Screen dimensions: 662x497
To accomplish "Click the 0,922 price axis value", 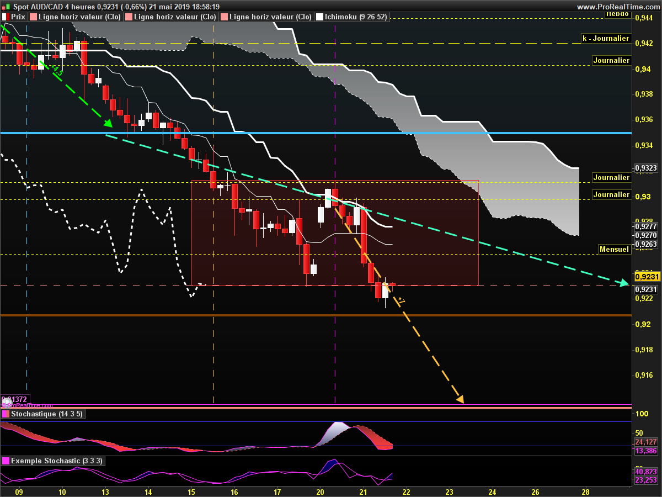I will pyautogui.click(x=643, y=298).
